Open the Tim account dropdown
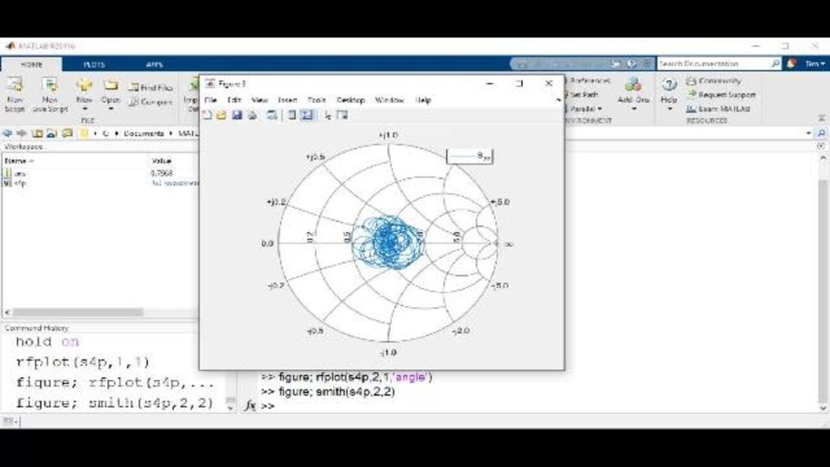 (x=815, y=64)
